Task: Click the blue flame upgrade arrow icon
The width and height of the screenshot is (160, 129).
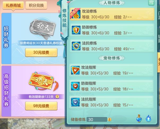Action: (x=148, y=118)
